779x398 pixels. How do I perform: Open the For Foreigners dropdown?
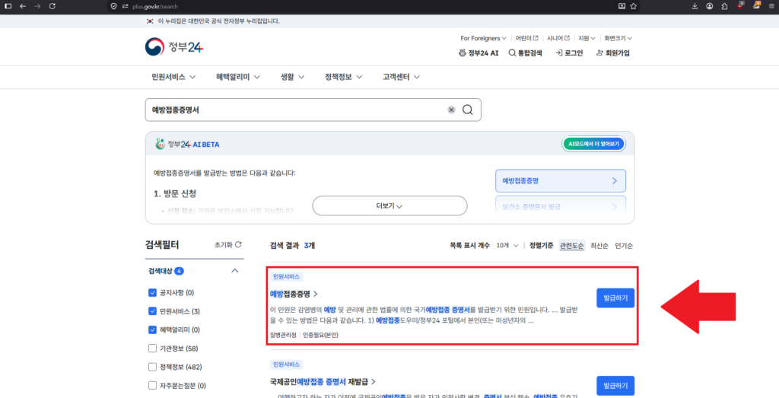click(483, 38)
